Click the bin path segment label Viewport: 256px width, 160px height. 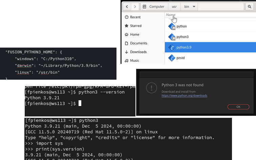pos(187,7)
